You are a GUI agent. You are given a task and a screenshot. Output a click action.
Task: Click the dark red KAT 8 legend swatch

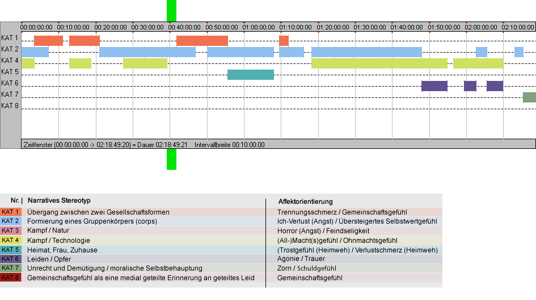tap(11, 277)
